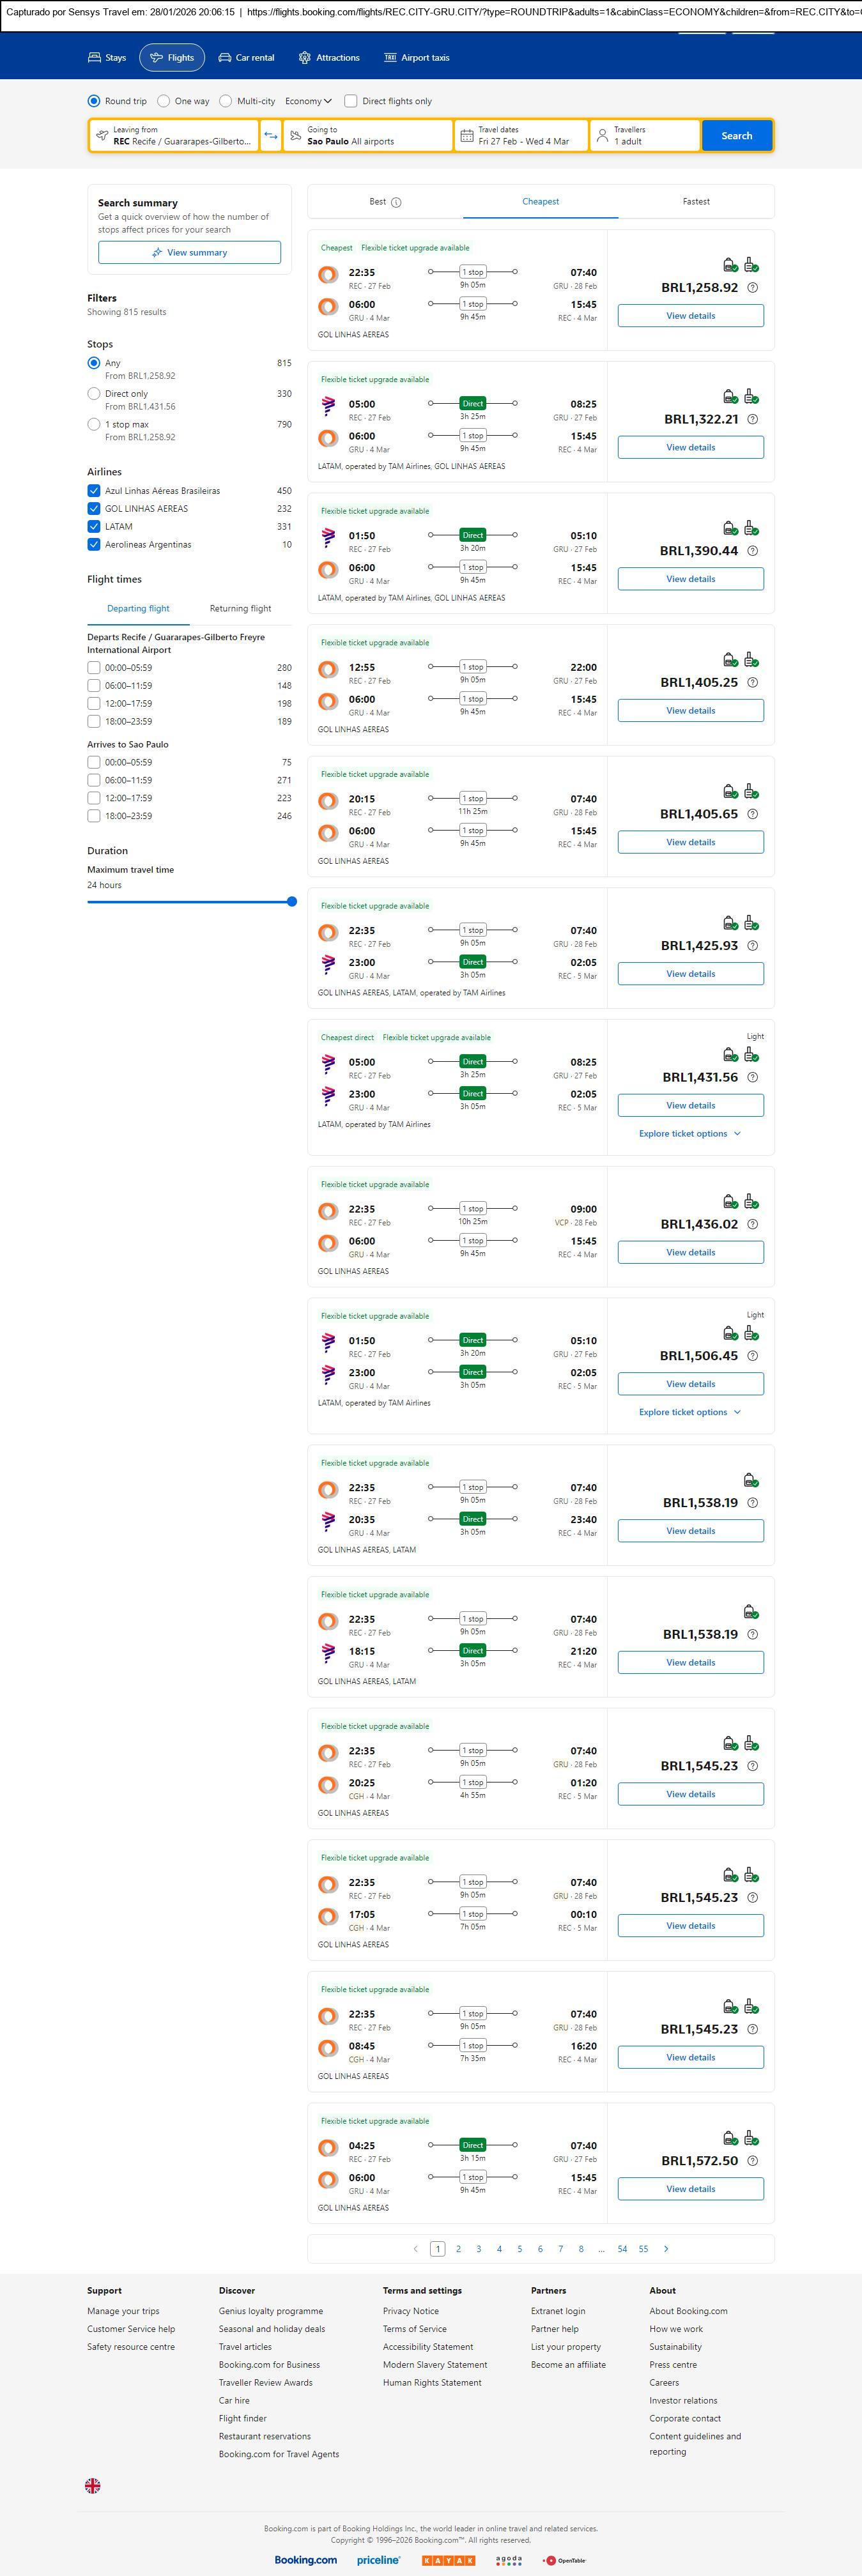862x2576 pixels.
Task: Click View details for the BRL1,322.21 flight
Action: (x=690, y=448)
